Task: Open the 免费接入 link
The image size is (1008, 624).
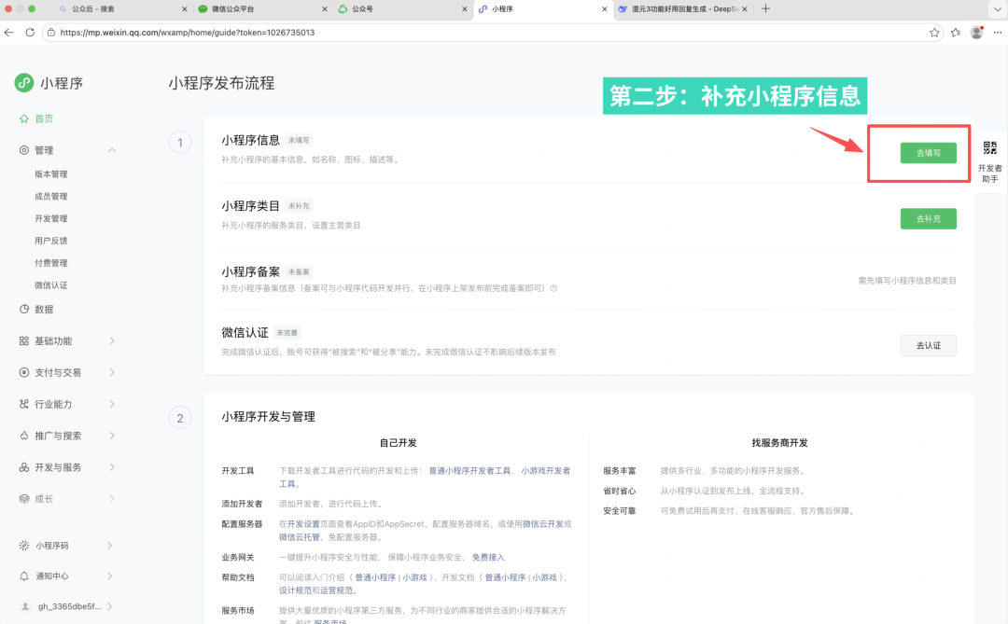Action: point(488,557)
